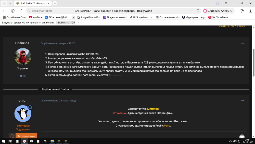The width and height of the screenshot is (255, 144).
Task: Open Linfurios post options three-dots menu
Action: pos(242,43)
